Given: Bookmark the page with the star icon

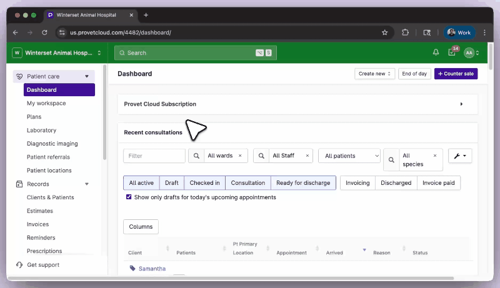Looking at the screenshot, I should pyautogui.click(x=385, y=32).
